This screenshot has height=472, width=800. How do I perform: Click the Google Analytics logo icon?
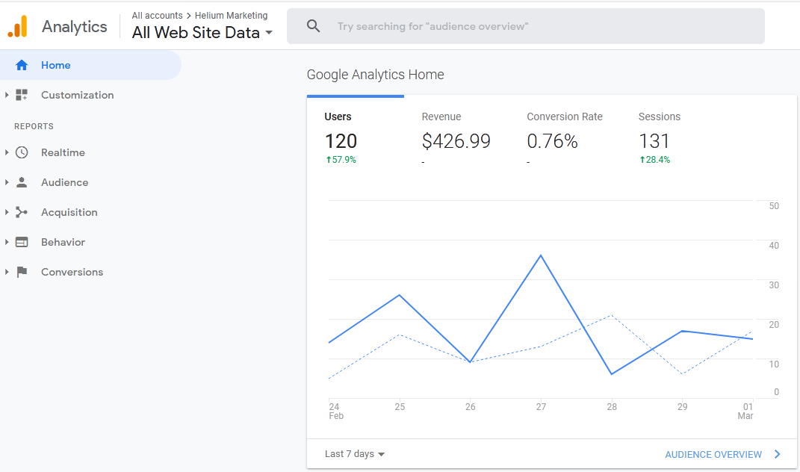18,26
